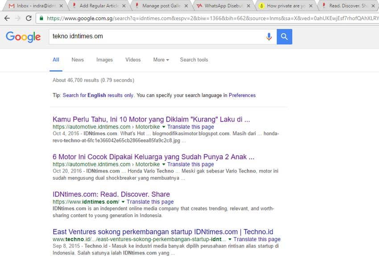Open 'IDNtimes.com: Read. Discover. Share' result

click(111, 194)
